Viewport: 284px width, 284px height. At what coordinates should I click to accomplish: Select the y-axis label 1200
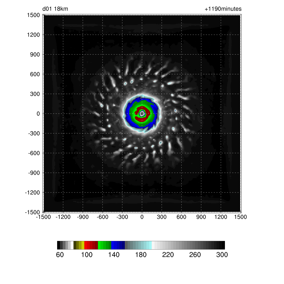pos(33,35)
